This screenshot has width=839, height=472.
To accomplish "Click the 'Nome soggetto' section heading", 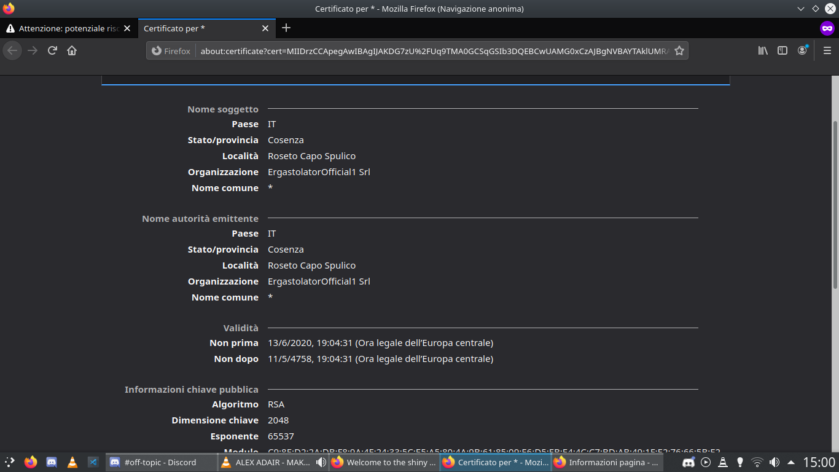I will click(x=223, y=109).
